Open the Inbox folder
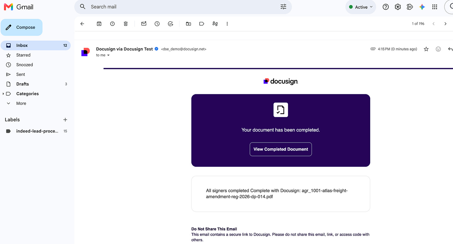The height and width of the screenshot is (244, 453). [36, 46]
